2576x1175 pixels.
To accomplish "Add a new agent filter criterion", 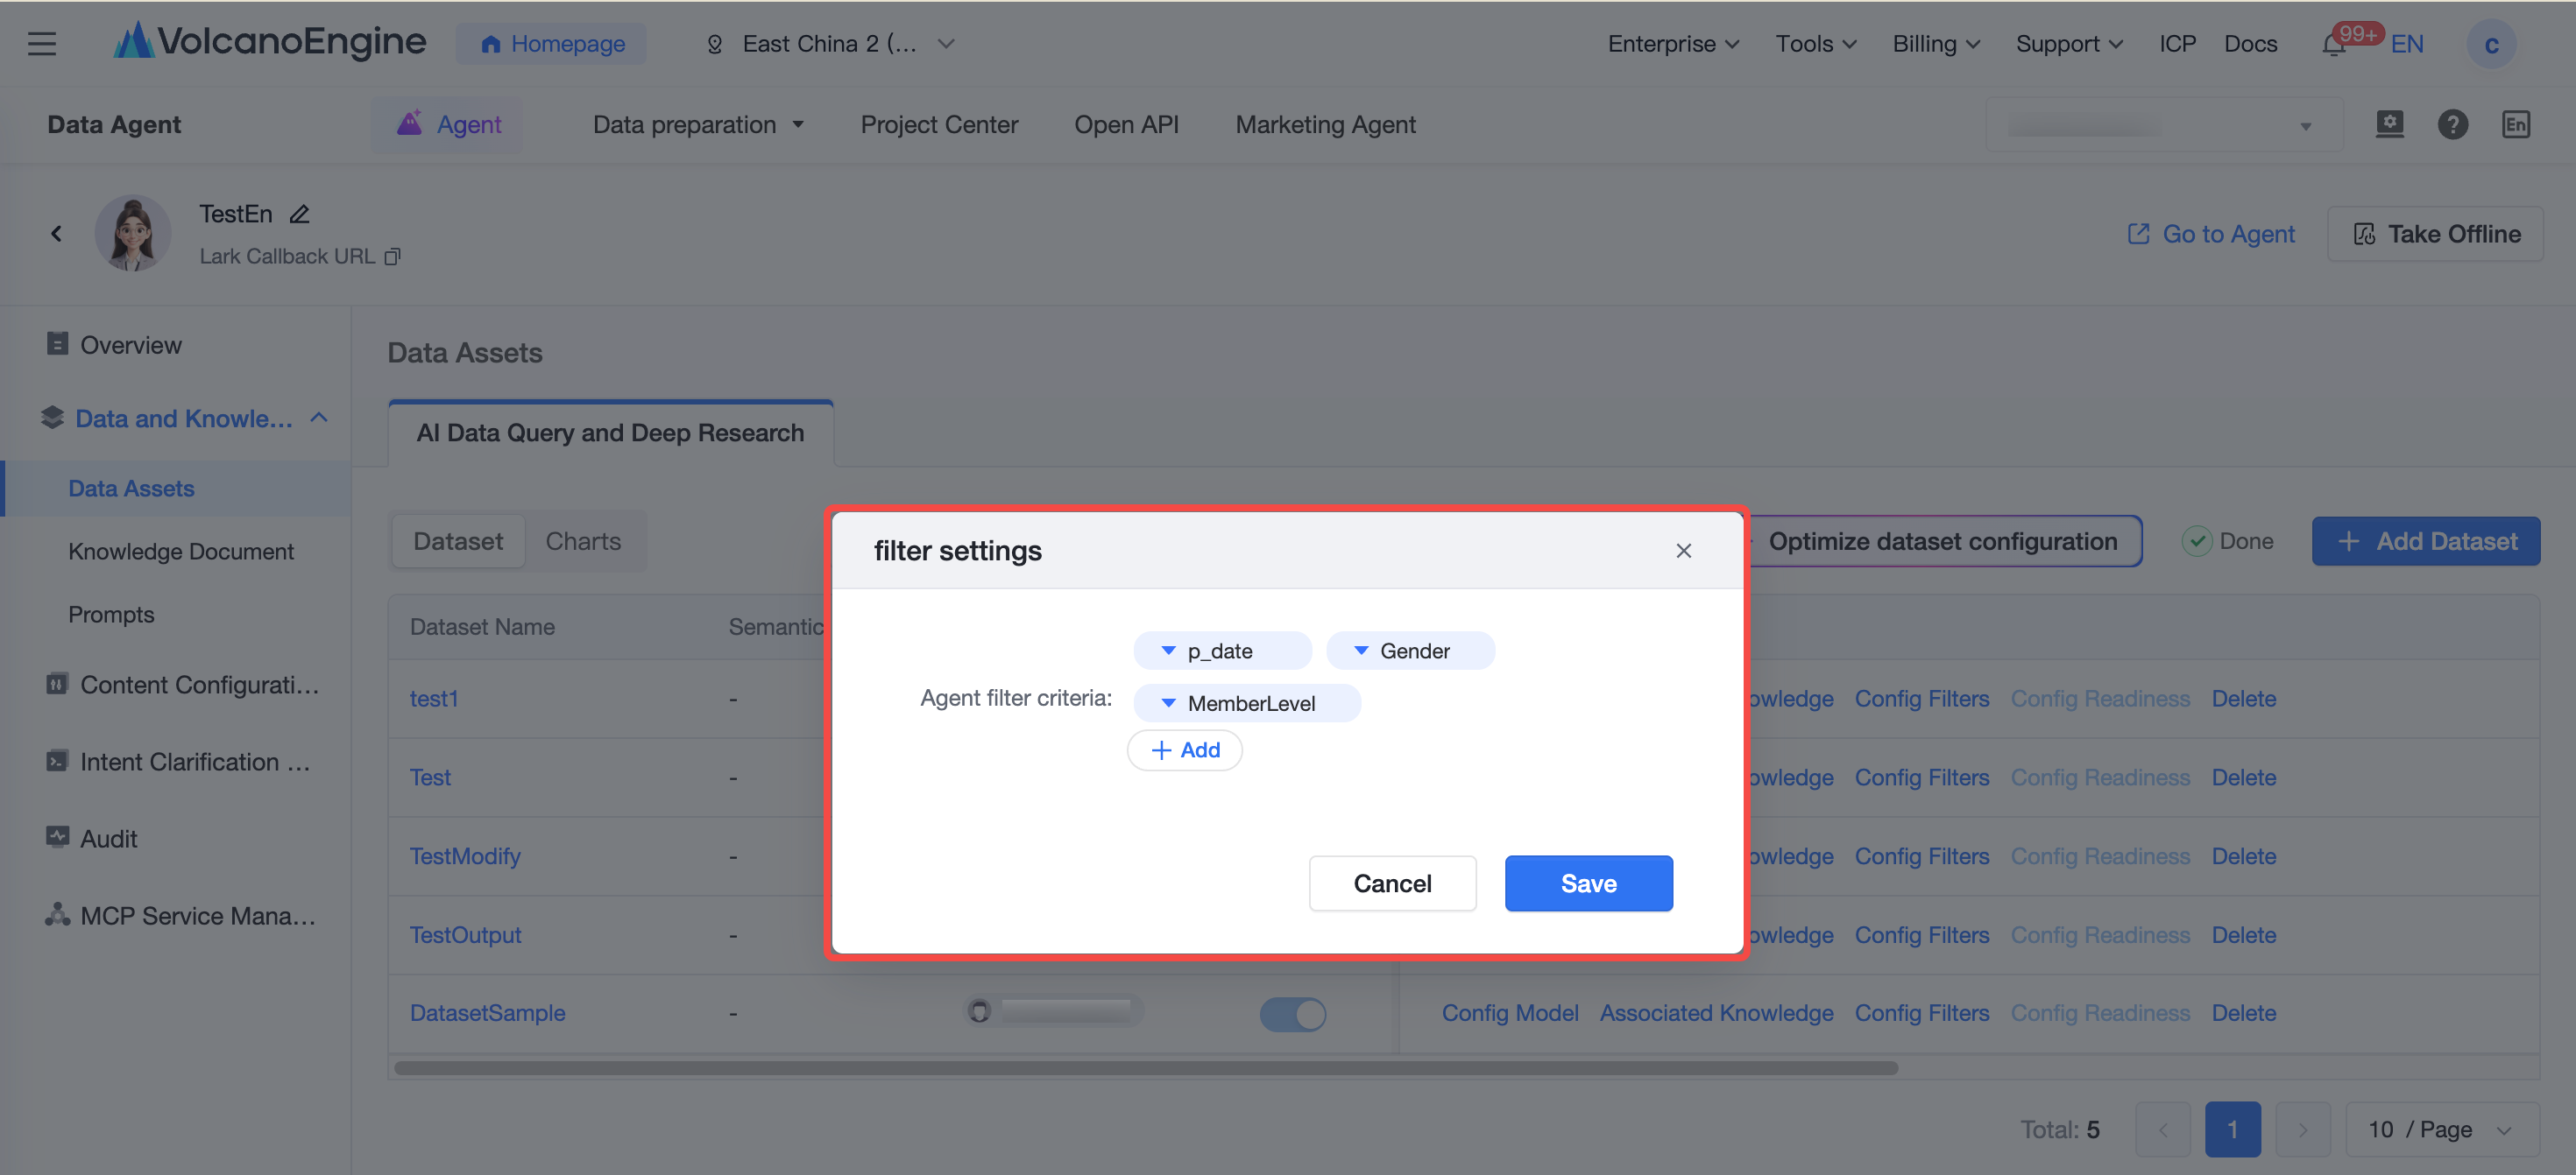I will coord(1184,749).
